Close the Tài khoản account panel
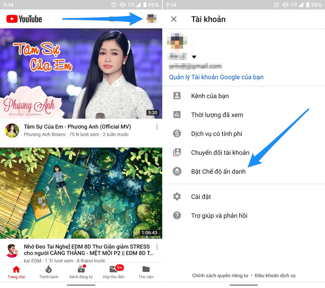 click(174, 19)
